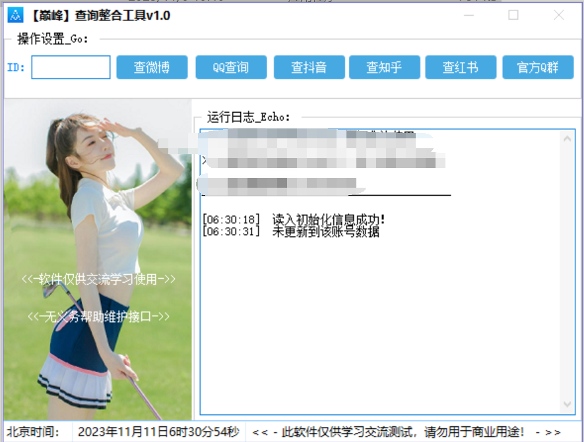
Task: Close the query tool window
Action: [x=558, y=15]
